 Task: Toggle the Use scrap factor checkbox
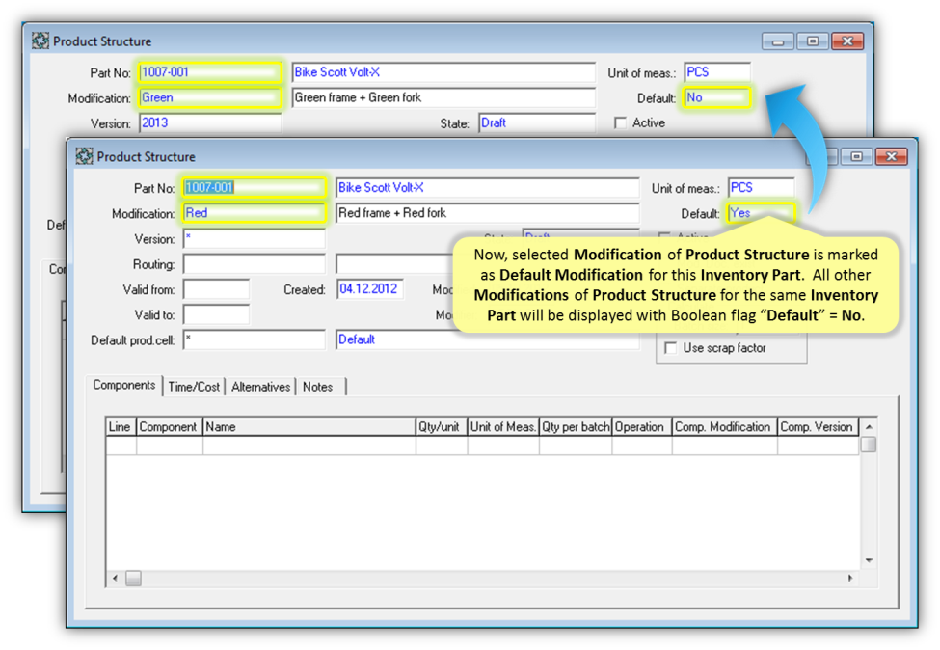coord(671,348)
